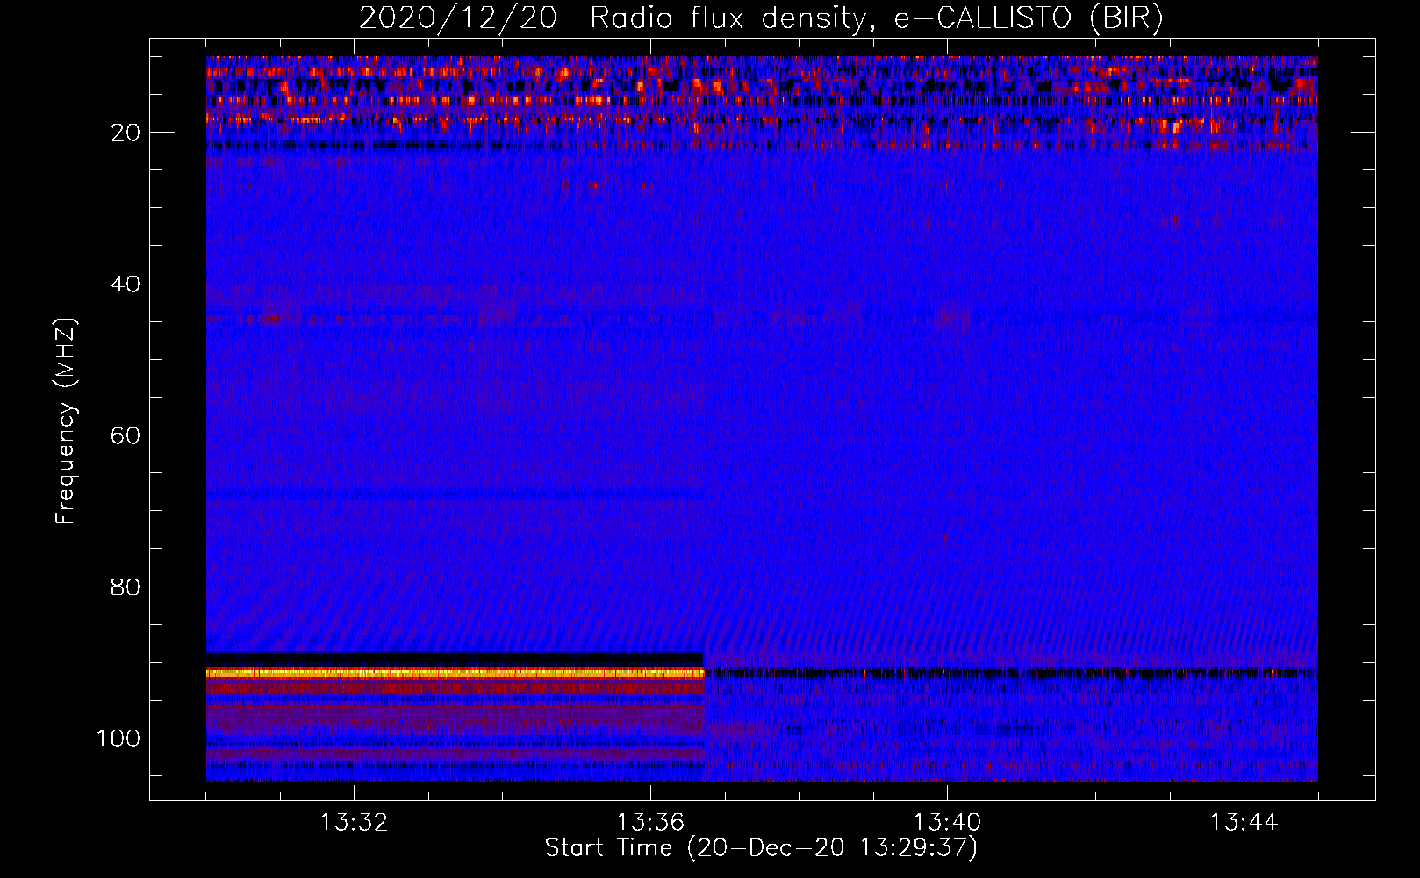Viewport: 1420px width, 878px height.
Task: Click the 60 frequency tick label
Action: pyautogui.click(x=126, y=435)
